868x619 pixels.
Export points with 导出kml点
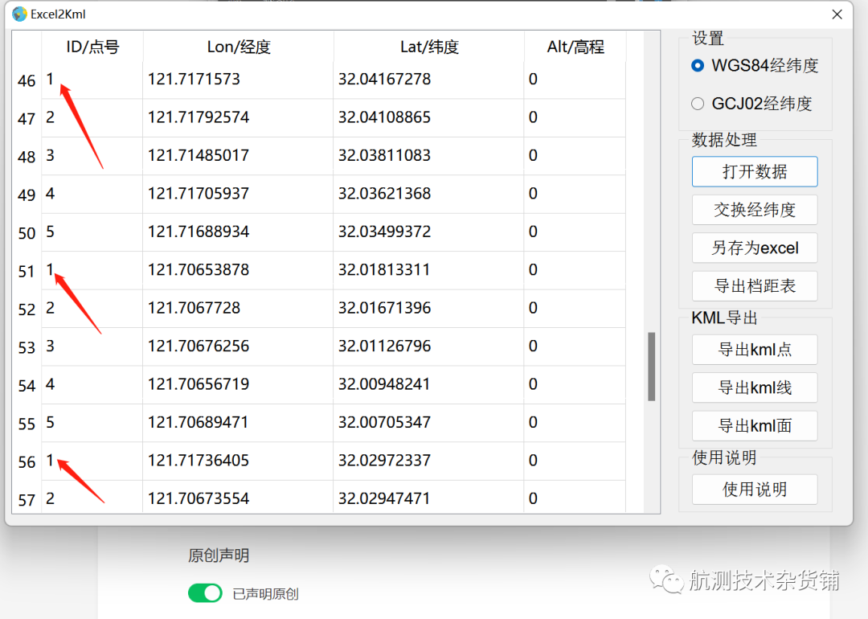(x=754, y=350)
